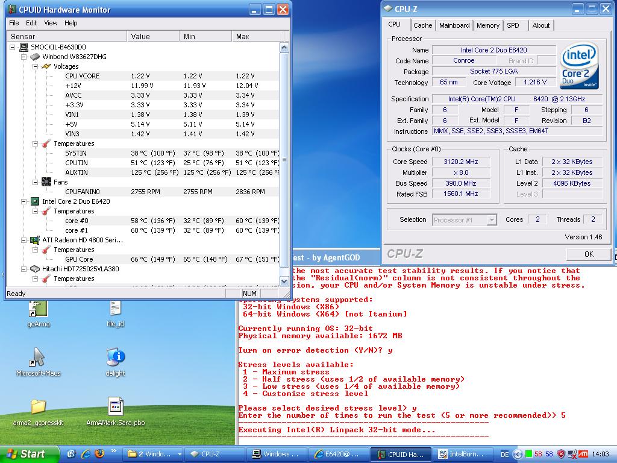The image size is (617, 463).
Task: Collapse Temperatures under Intel Core 2 Duo
Action: (x=35, y=212)
